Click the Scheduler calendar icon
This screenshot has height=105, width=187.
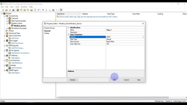coord(7,65)
